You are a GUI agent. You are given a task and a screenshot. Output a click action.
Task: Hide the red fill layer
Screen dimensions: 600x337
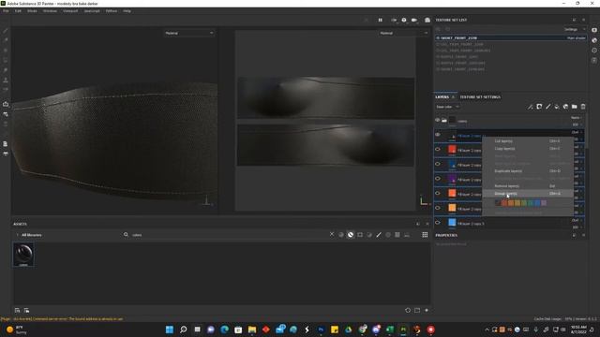438,150
